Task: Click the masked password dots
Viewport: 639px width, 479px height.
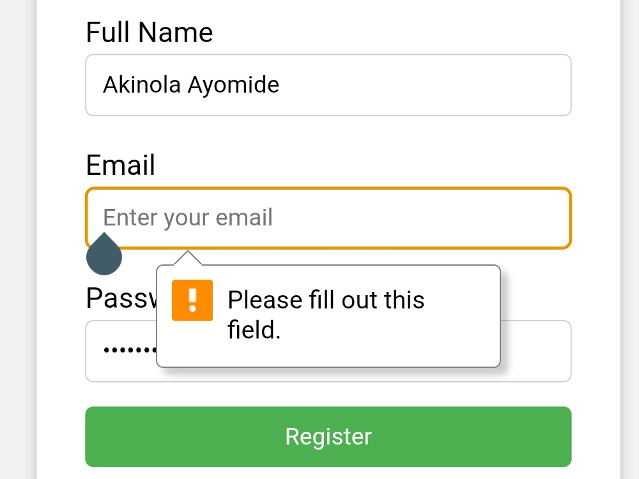Action: [130, 350]
